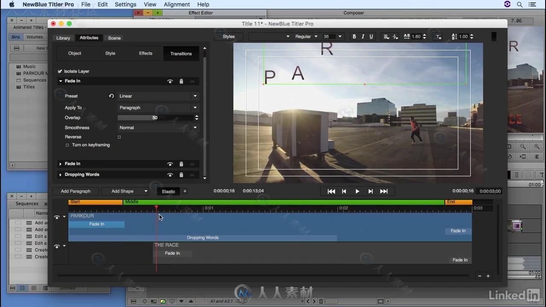Open the Apple menu

[x=12, y=4]
